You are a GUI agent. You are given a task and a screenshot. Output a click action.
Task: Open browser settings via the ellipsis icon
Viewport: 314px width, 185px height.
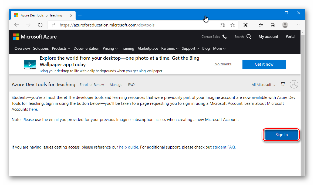tap(297, 25)
